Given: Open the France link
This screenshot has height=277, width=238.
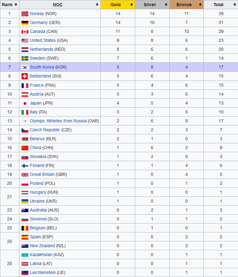Looking at the screenshot, I should [x=37, y=85].
